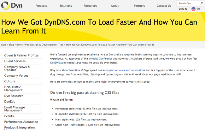The width and height of the screenshot is (205, 130).
Task: Open the About menu
Action: click(x=115, y=6)
